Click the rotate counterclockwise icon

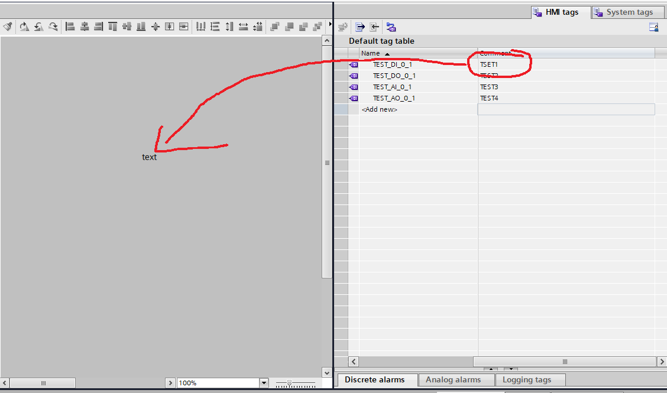coord(38,27)
